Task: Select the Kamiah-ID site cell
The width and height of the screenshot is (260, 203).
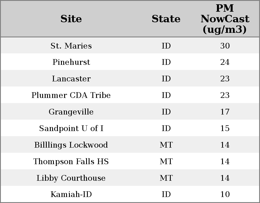Action: pos(71,194)
